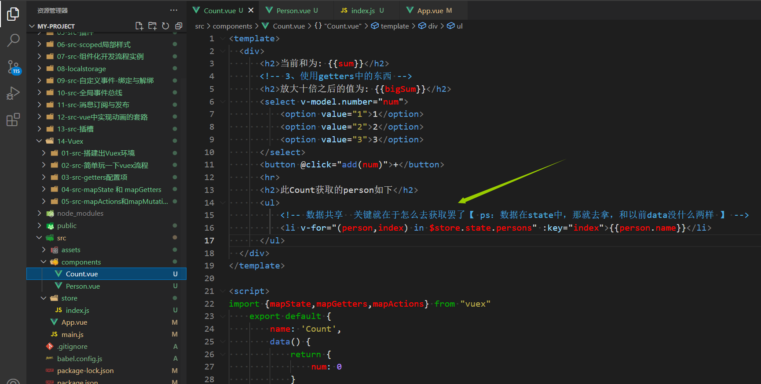The width and height of the screenshot is (761, 384).
Task: Refresh the explorer tree
Action: point(165,26)
